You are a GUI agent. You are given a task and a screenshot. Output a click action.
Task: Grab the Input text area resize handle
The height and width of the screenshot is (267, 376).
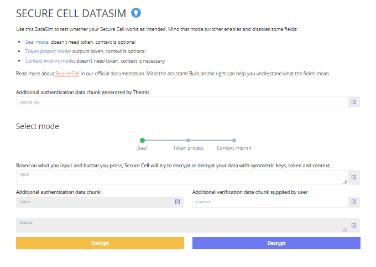345,182
